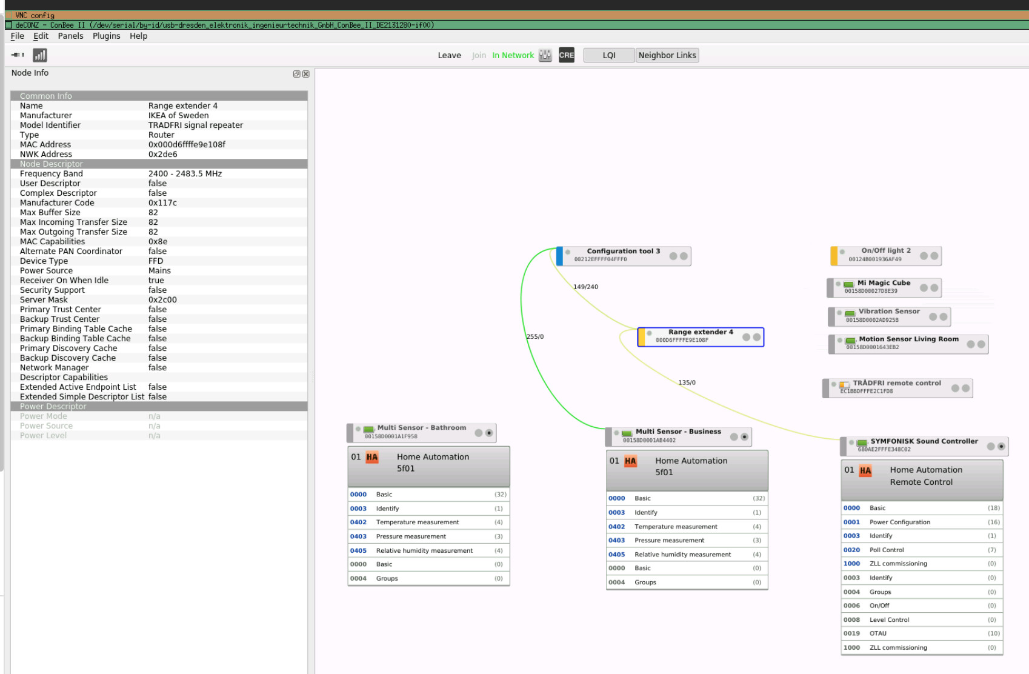Click the 149/240 link quality label
This screenshot has width=1029, height=674.
585,287
